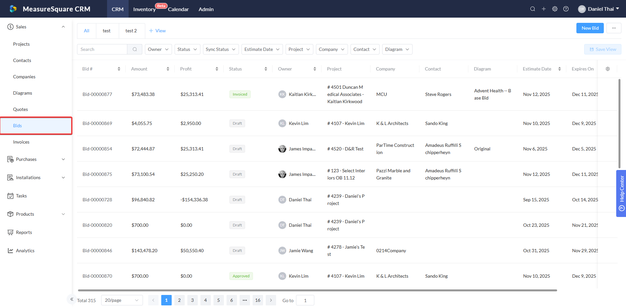626x308 pixels.
Task: Open Tasks from sidebar
Action: pos(21,196)
